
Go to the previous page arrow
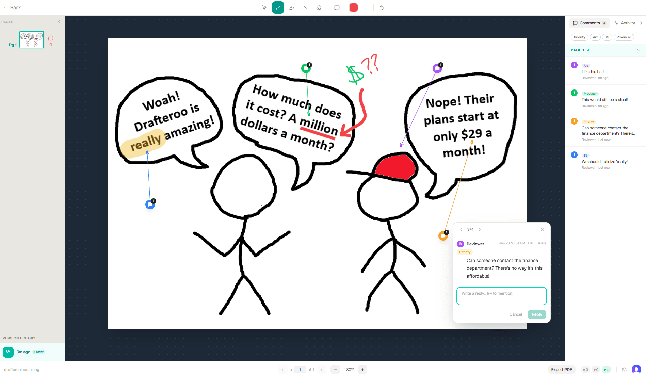pyautogui.click(x=282, y=370)
